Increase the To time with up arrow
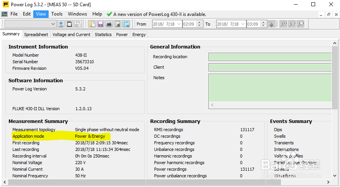Screen dimensions: 340x187 (x=264, y=23)
